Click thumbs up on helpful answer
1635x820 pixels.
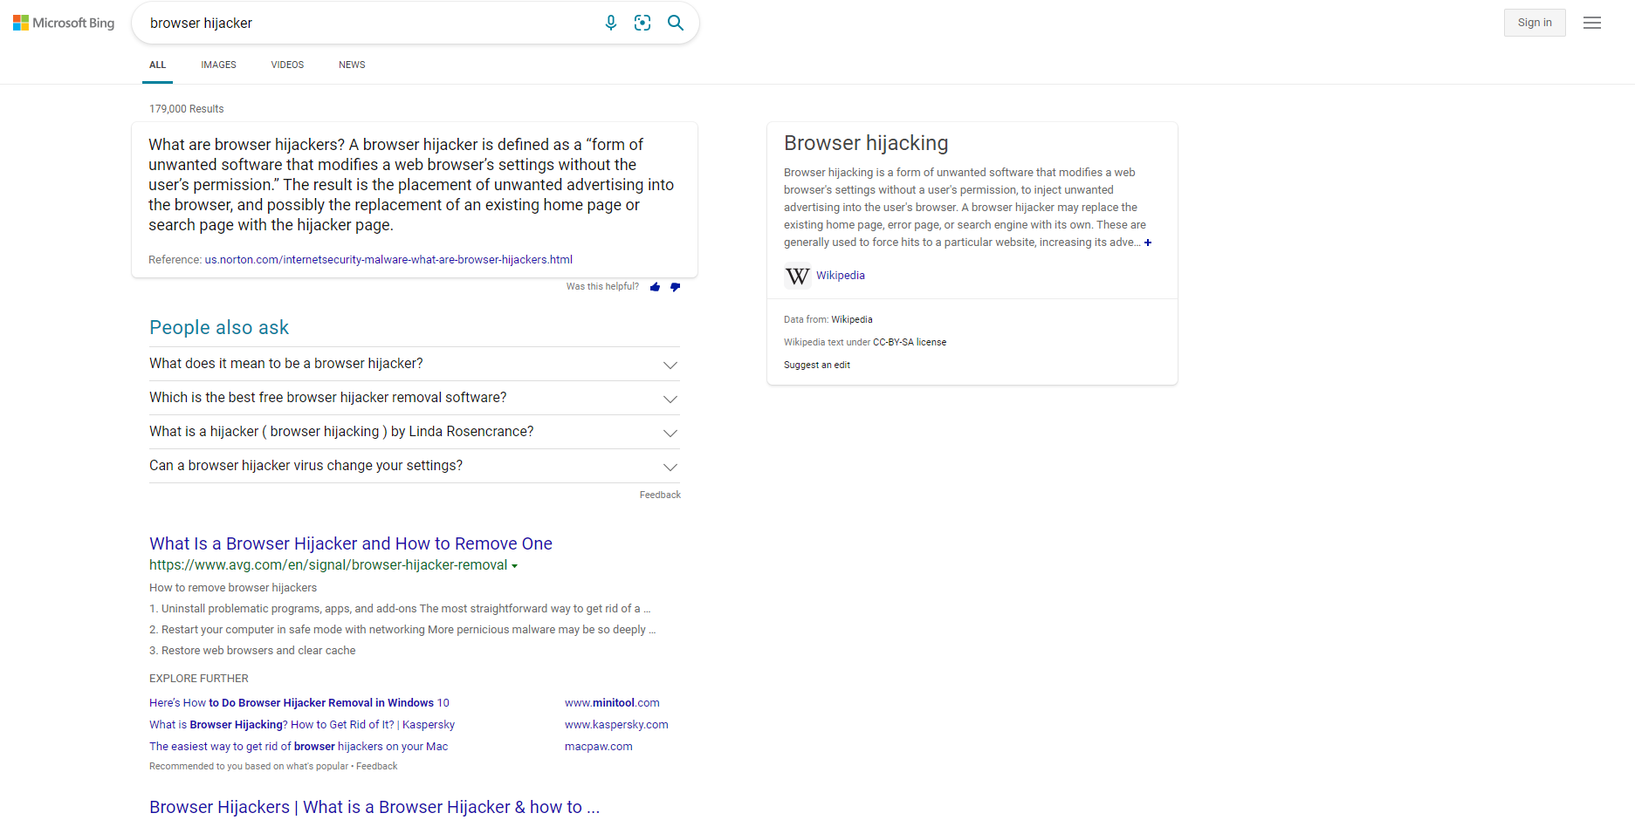(655, 287)
